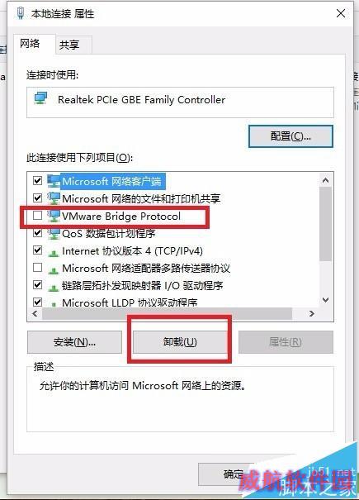The width and height of the screenshot is (359, 500).
Task: Click the list's scroll-down arrow
Action: click(x=325, y=299)
